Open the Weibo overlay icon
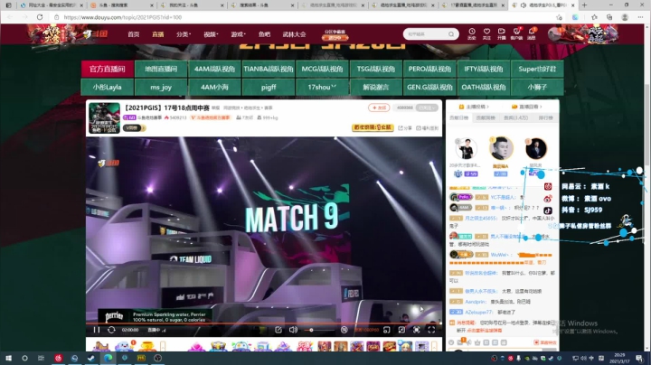The image size is (651, 365). coord(548,199)
